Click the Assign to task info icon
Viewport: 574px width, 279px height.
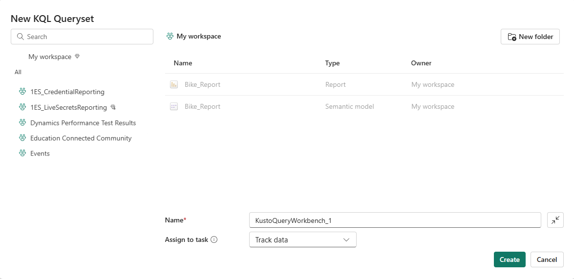(x=214, y=240)
